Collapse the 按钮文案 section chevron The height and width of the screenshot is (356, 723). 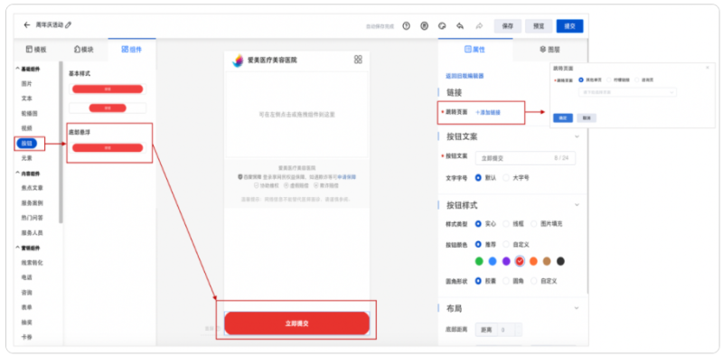[577, 136]
